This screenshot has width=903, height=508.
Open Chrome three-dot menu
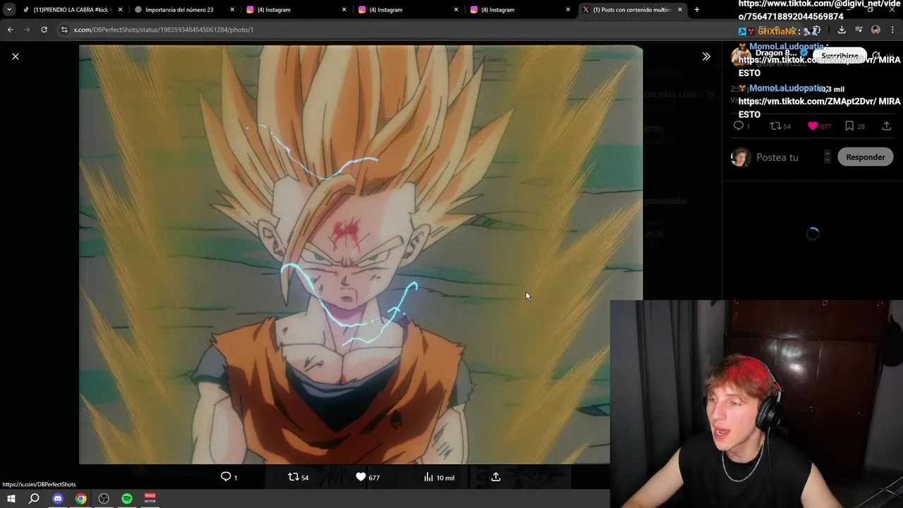(x=893, y=30)
